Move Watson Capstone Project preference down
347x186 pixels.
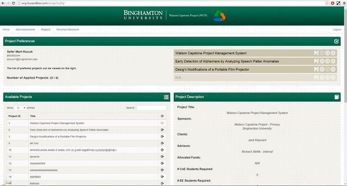click(327, 53)
